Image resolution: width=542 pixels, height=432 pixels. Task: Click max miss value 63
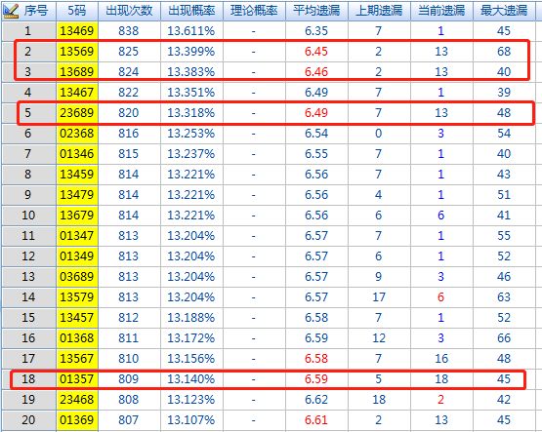point(504,297)
